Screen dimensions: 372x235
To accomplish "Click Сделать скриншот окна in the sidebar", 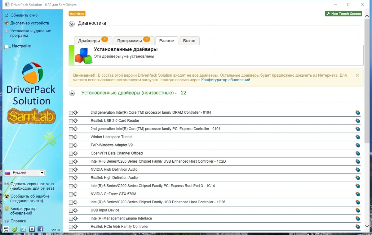I will click(32, 186).
